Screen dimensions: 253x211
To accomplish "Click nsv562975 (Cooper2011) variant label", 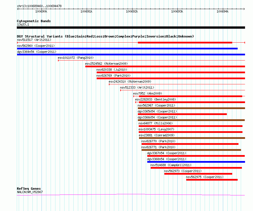I will point(205,177).
